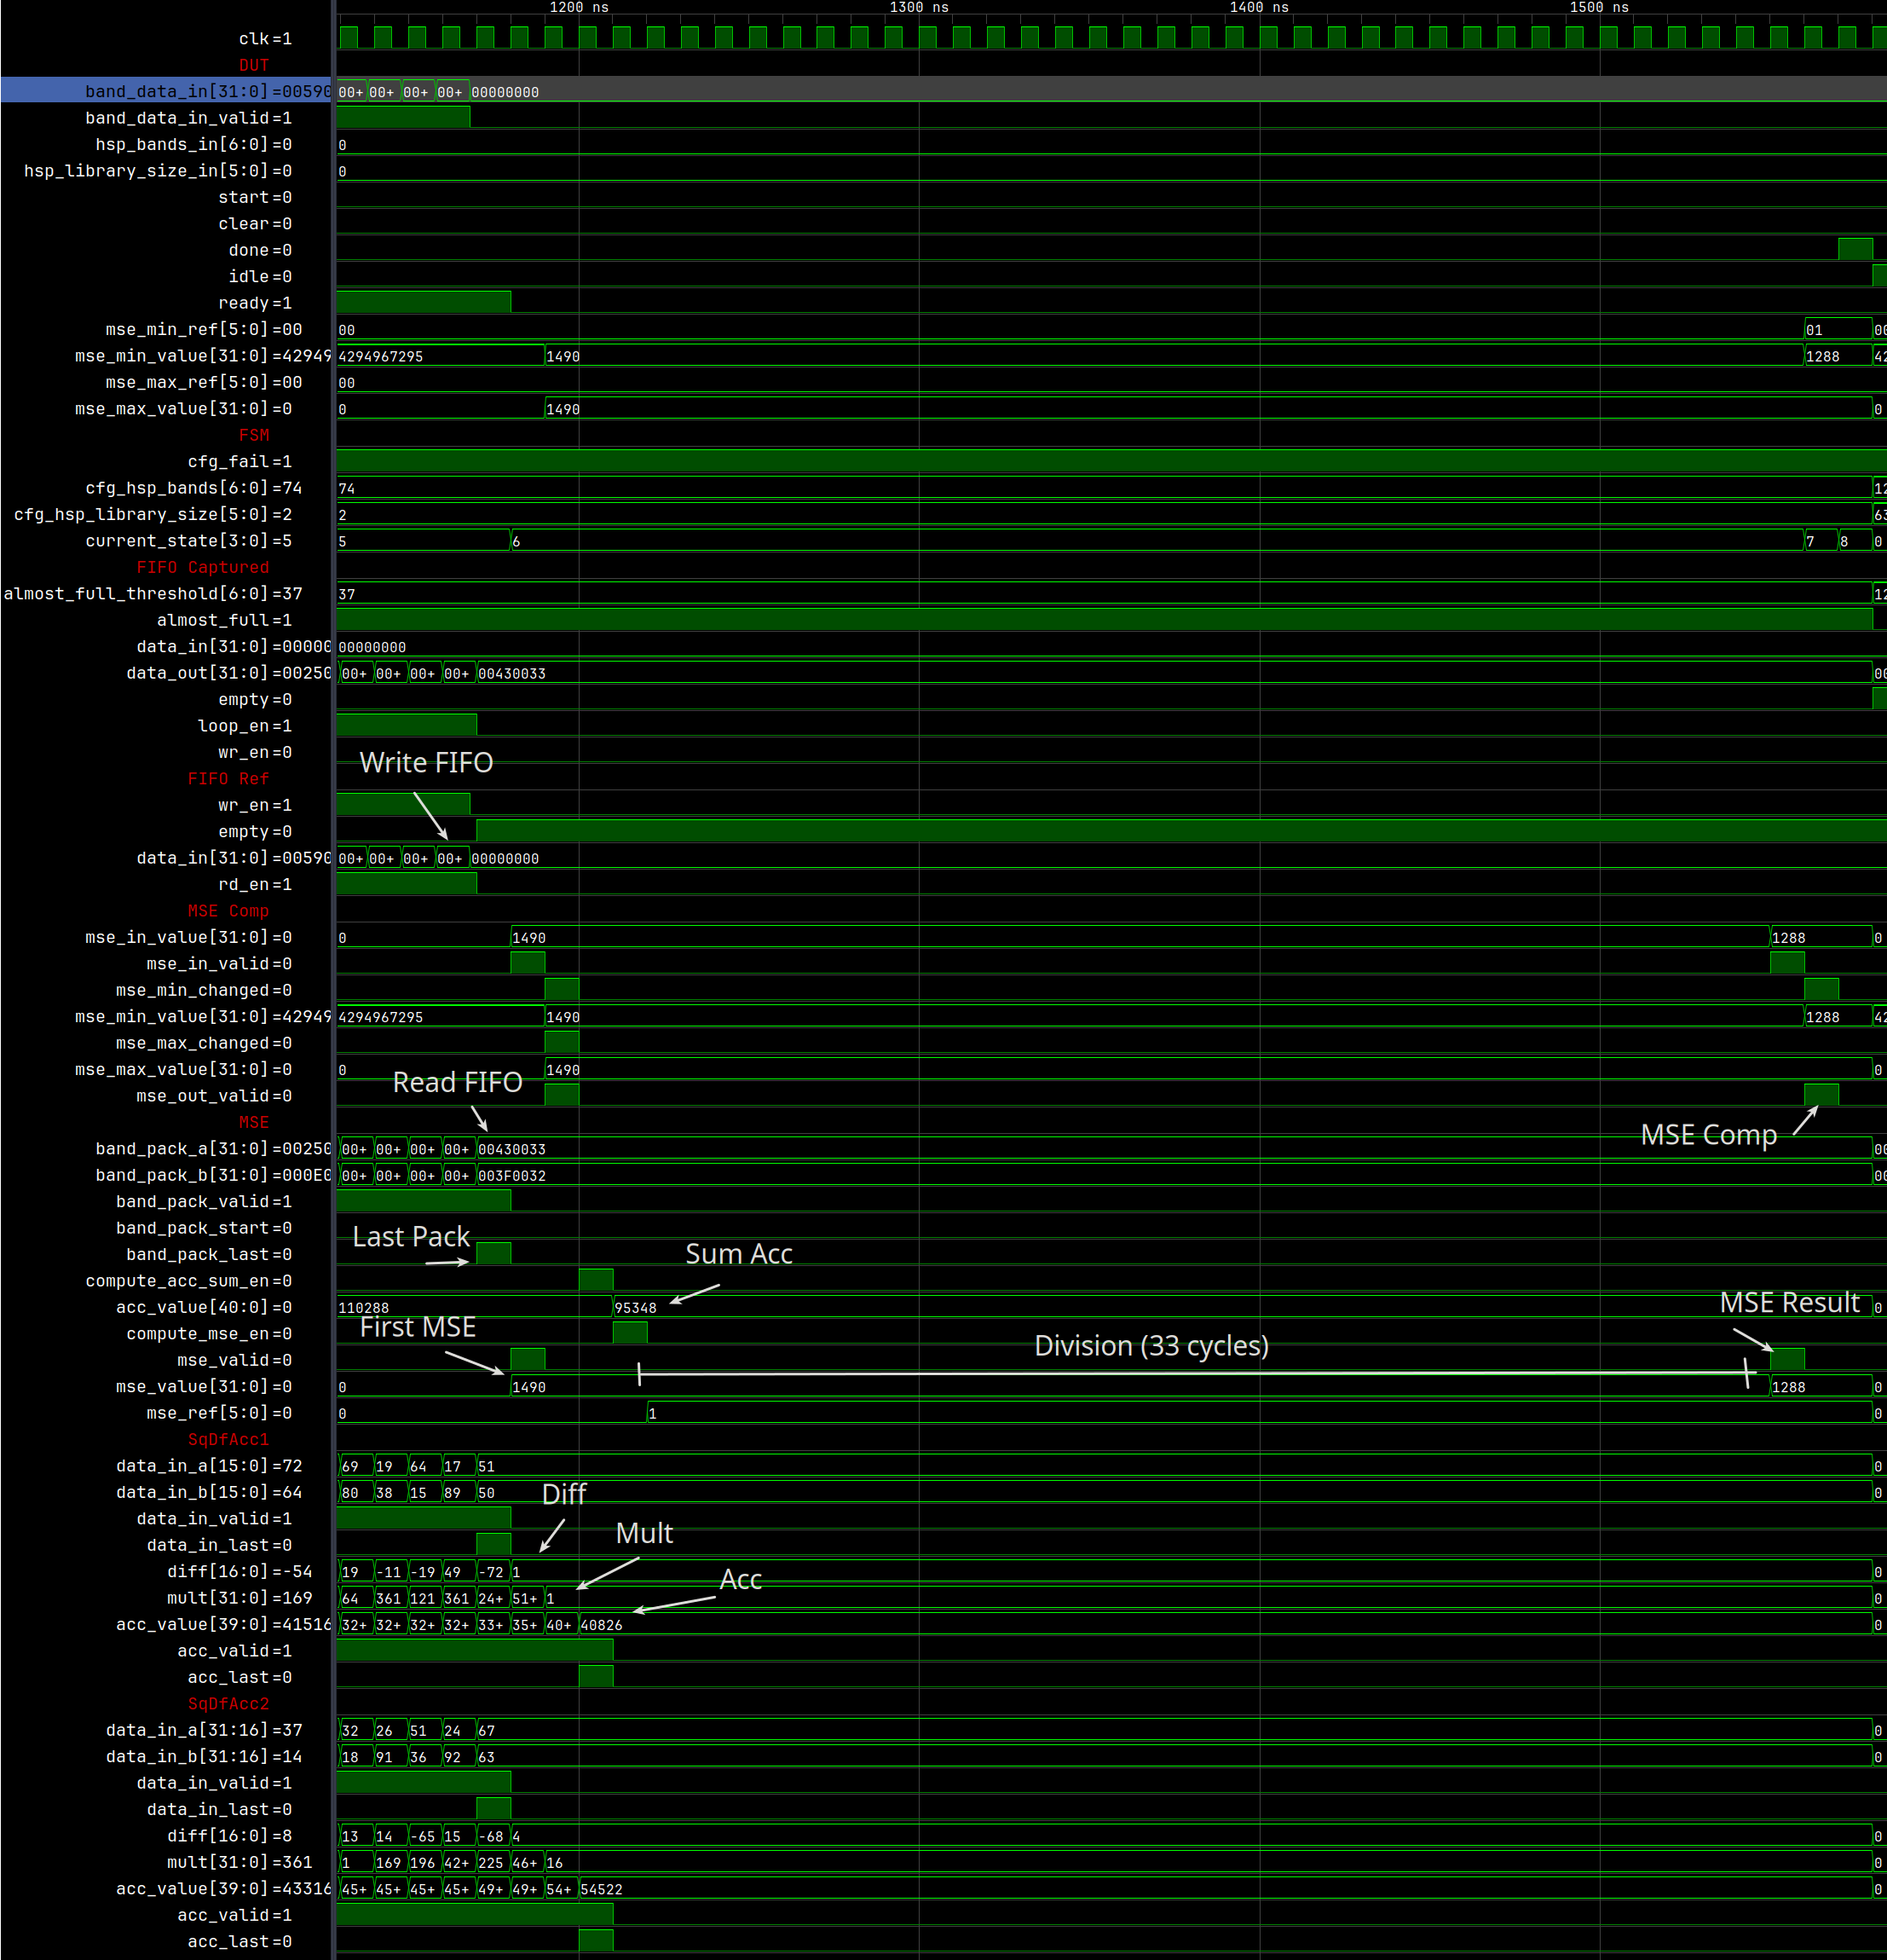This screenshot has height=1960, width=1887.
Task: Select the mse_valid signal
Action: click(x=234, y=1361)
